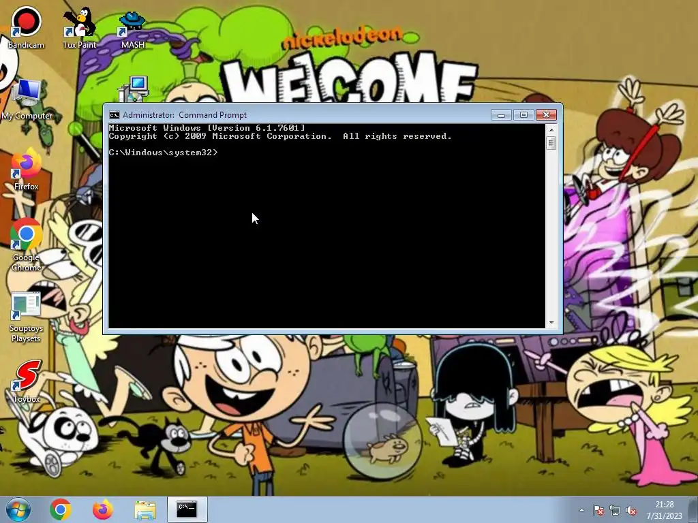Open the network status tray icon
Viewport: 698px width, 523px height.
(x=615, y=510)
